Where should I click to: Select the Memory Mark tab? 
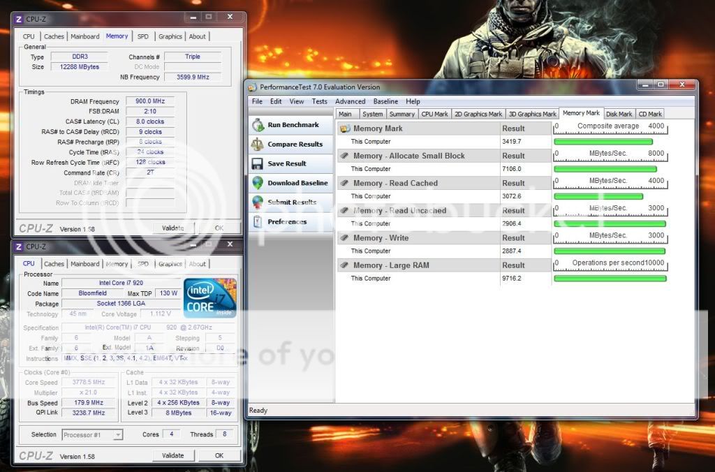(581, 113)
